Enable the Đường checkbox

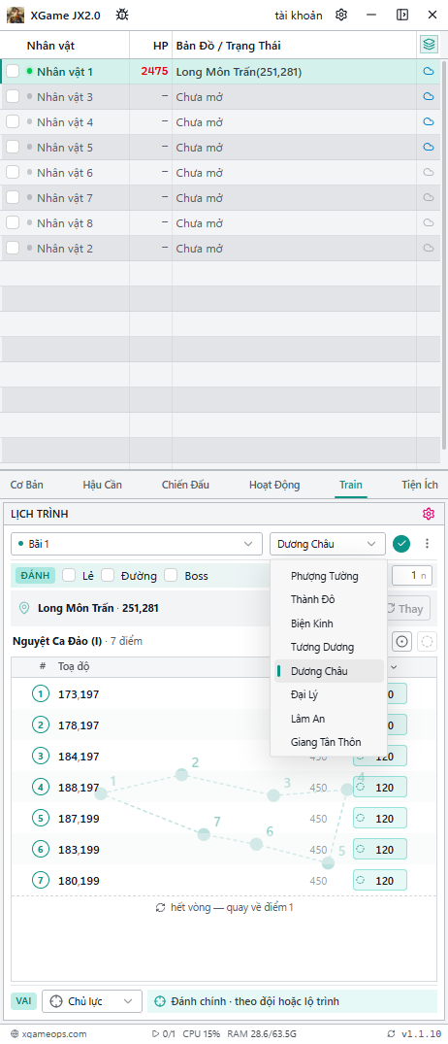click(x=108, y=575)
